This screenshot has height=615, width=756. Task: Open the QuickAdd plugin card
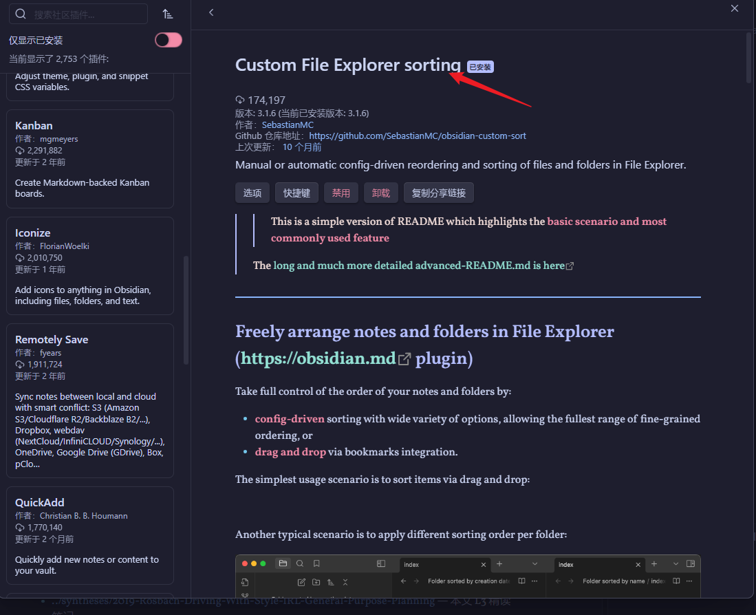click(x=89, y=535)
